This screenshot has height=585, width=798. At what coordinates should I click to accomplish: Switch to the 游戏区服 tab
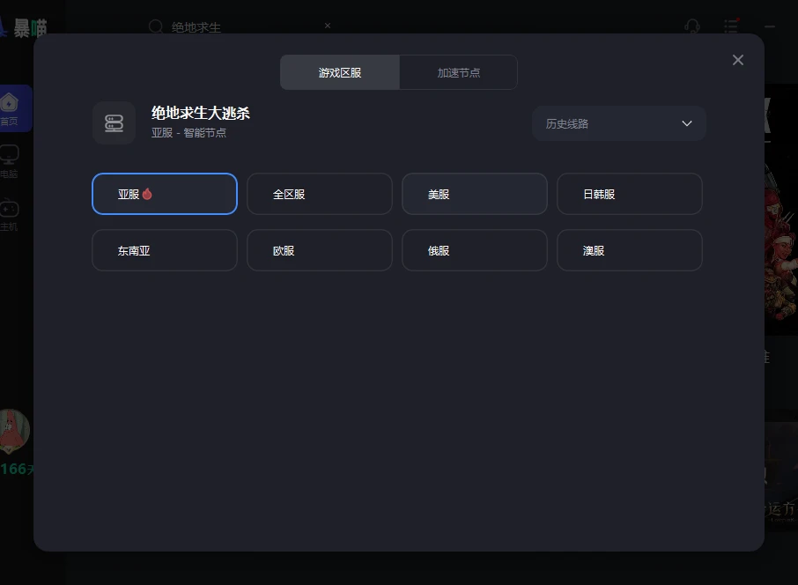(x=340, y=73)
